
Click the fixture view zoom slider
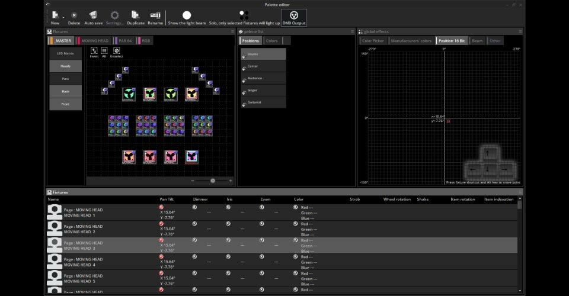pyautogui.click(x=213, y=181)
